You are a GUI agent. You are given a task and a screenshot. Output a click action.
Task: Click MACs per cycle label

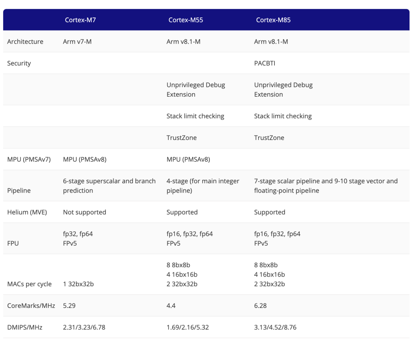(x=29, y=284)
